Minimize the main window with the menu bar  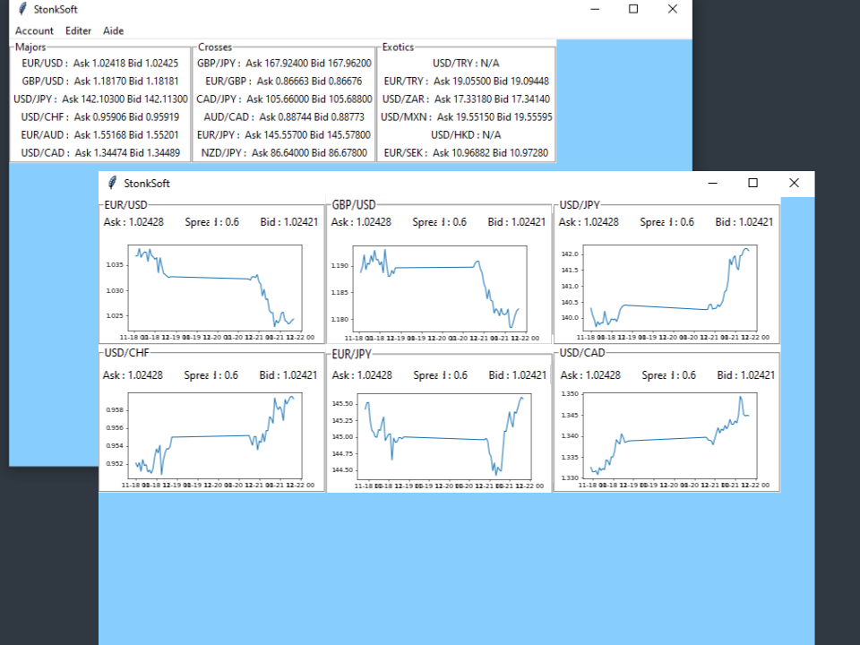(x=594, y=9)
